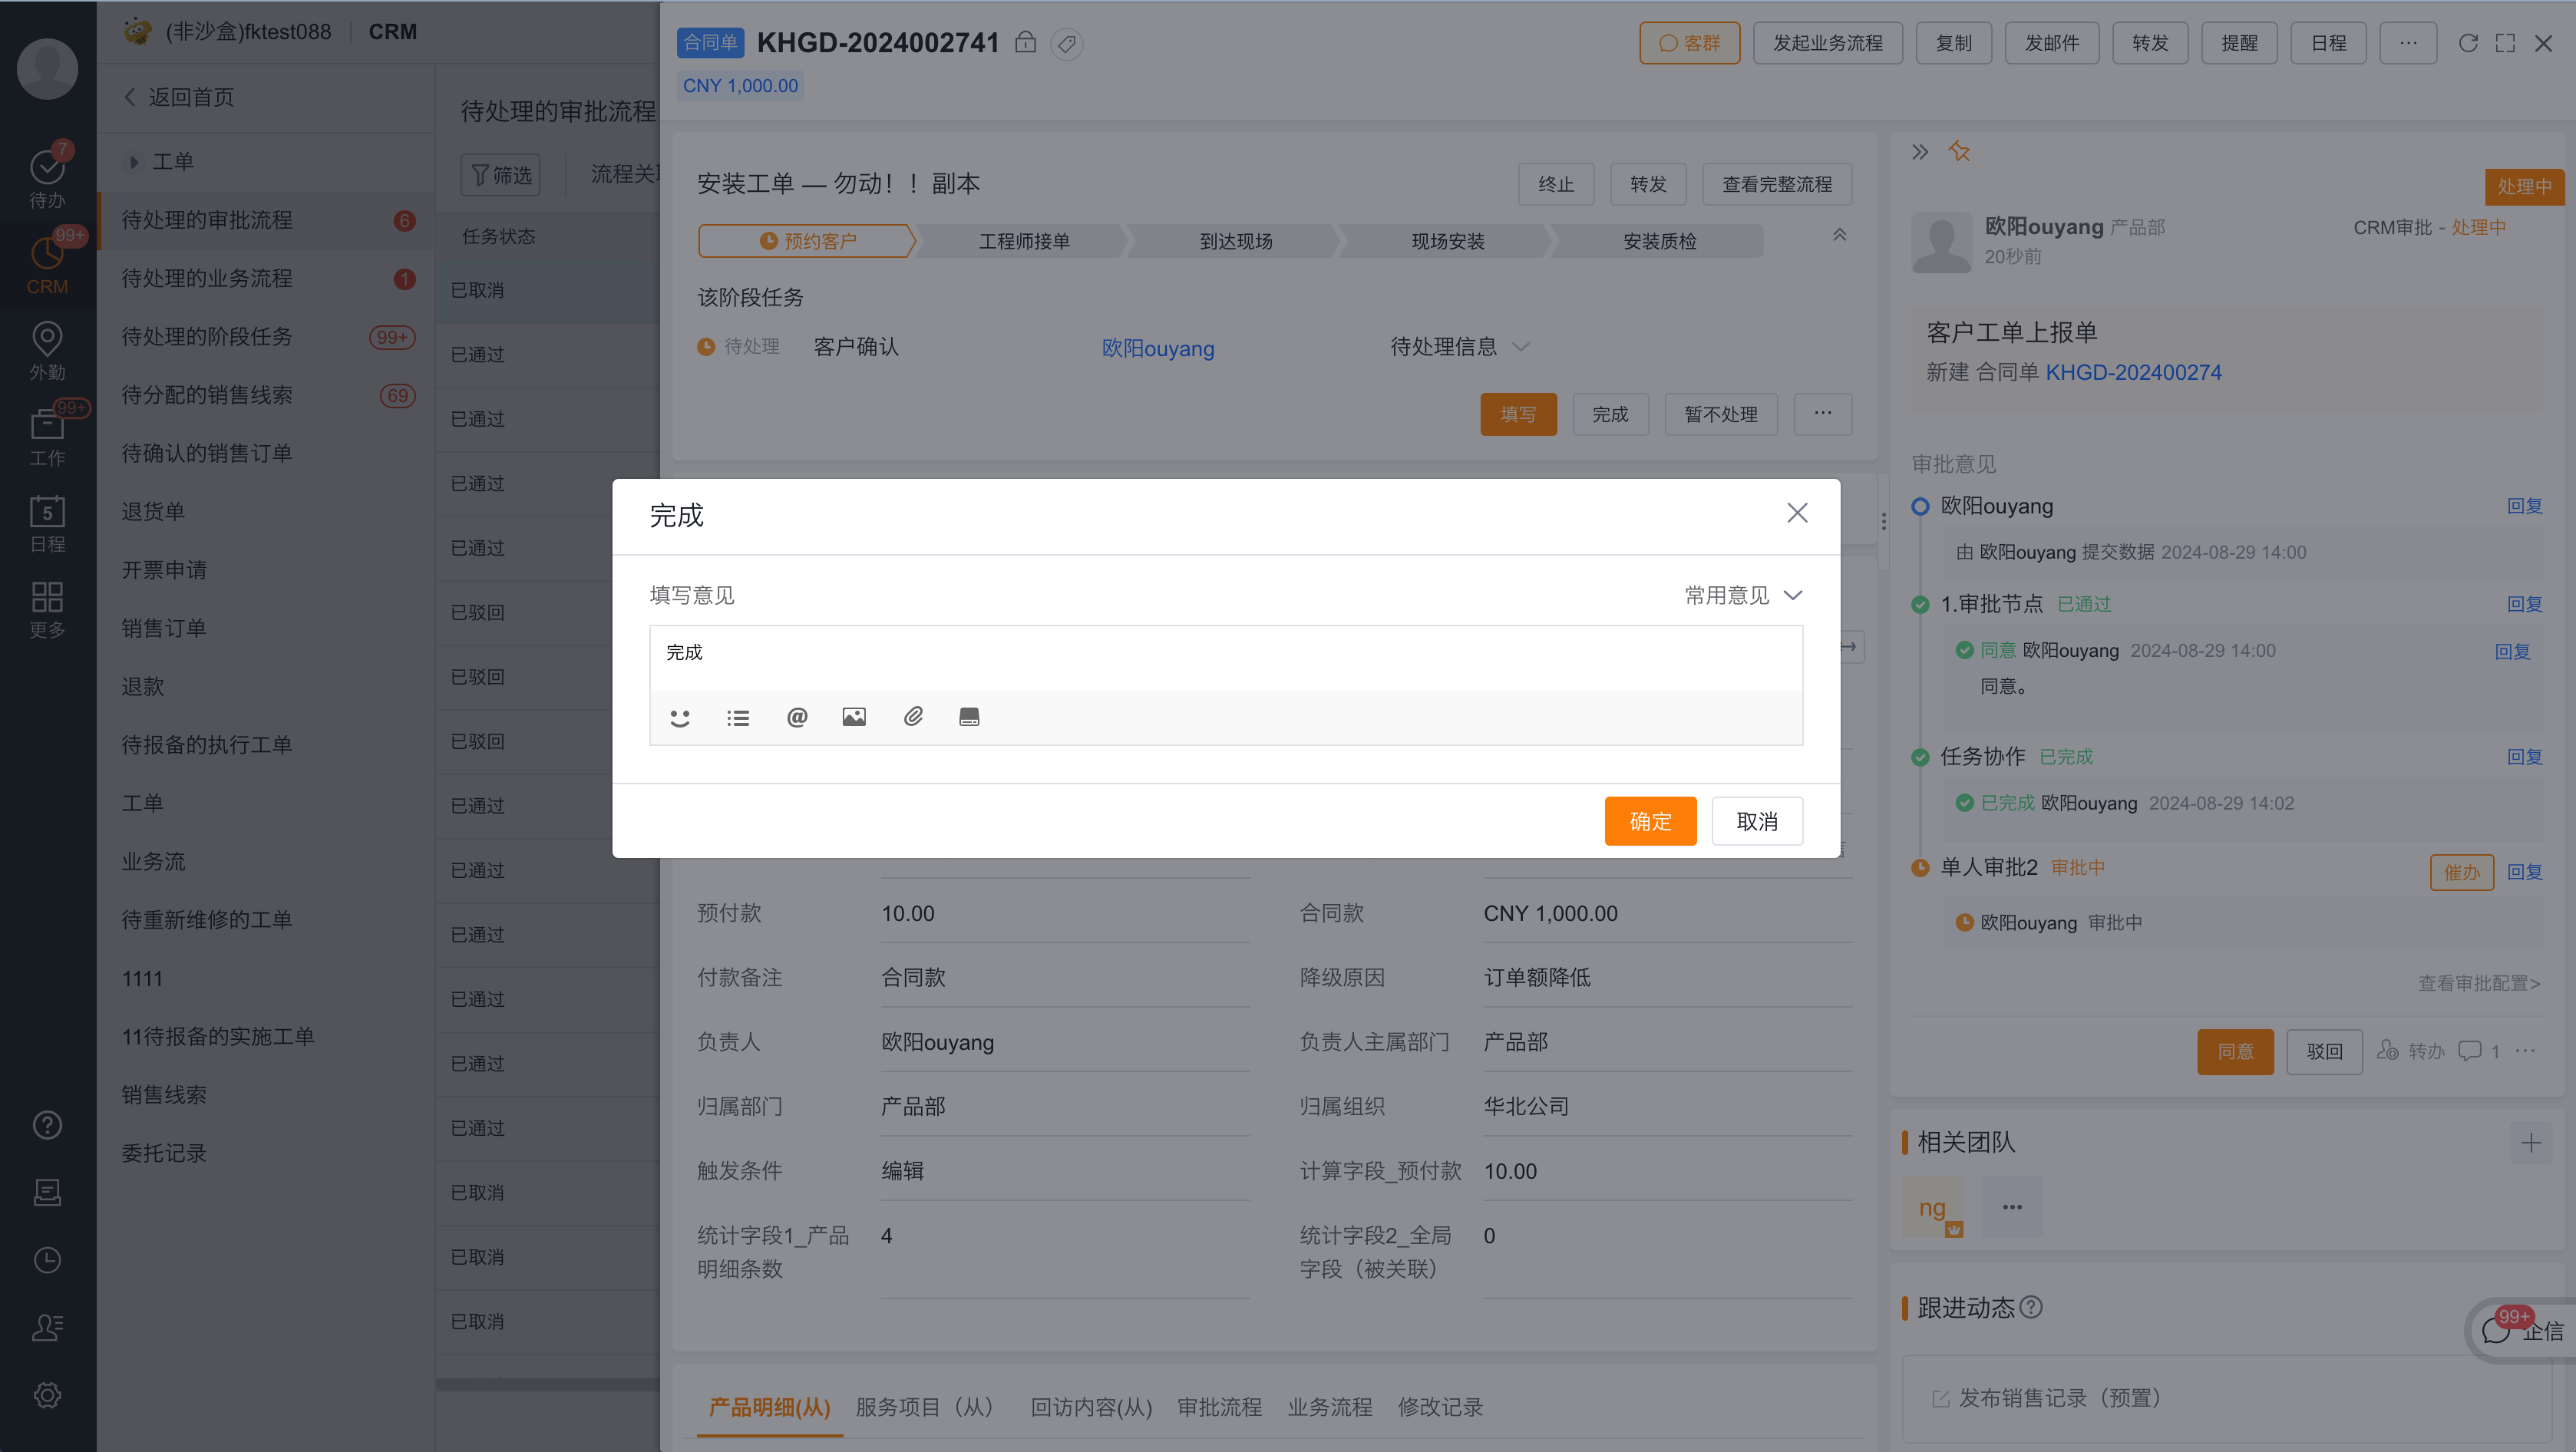This screenshot has width=2576, height=1452.
Task: Click the screenshot icon in the editor toolbar
Action: tap(968, 716)
